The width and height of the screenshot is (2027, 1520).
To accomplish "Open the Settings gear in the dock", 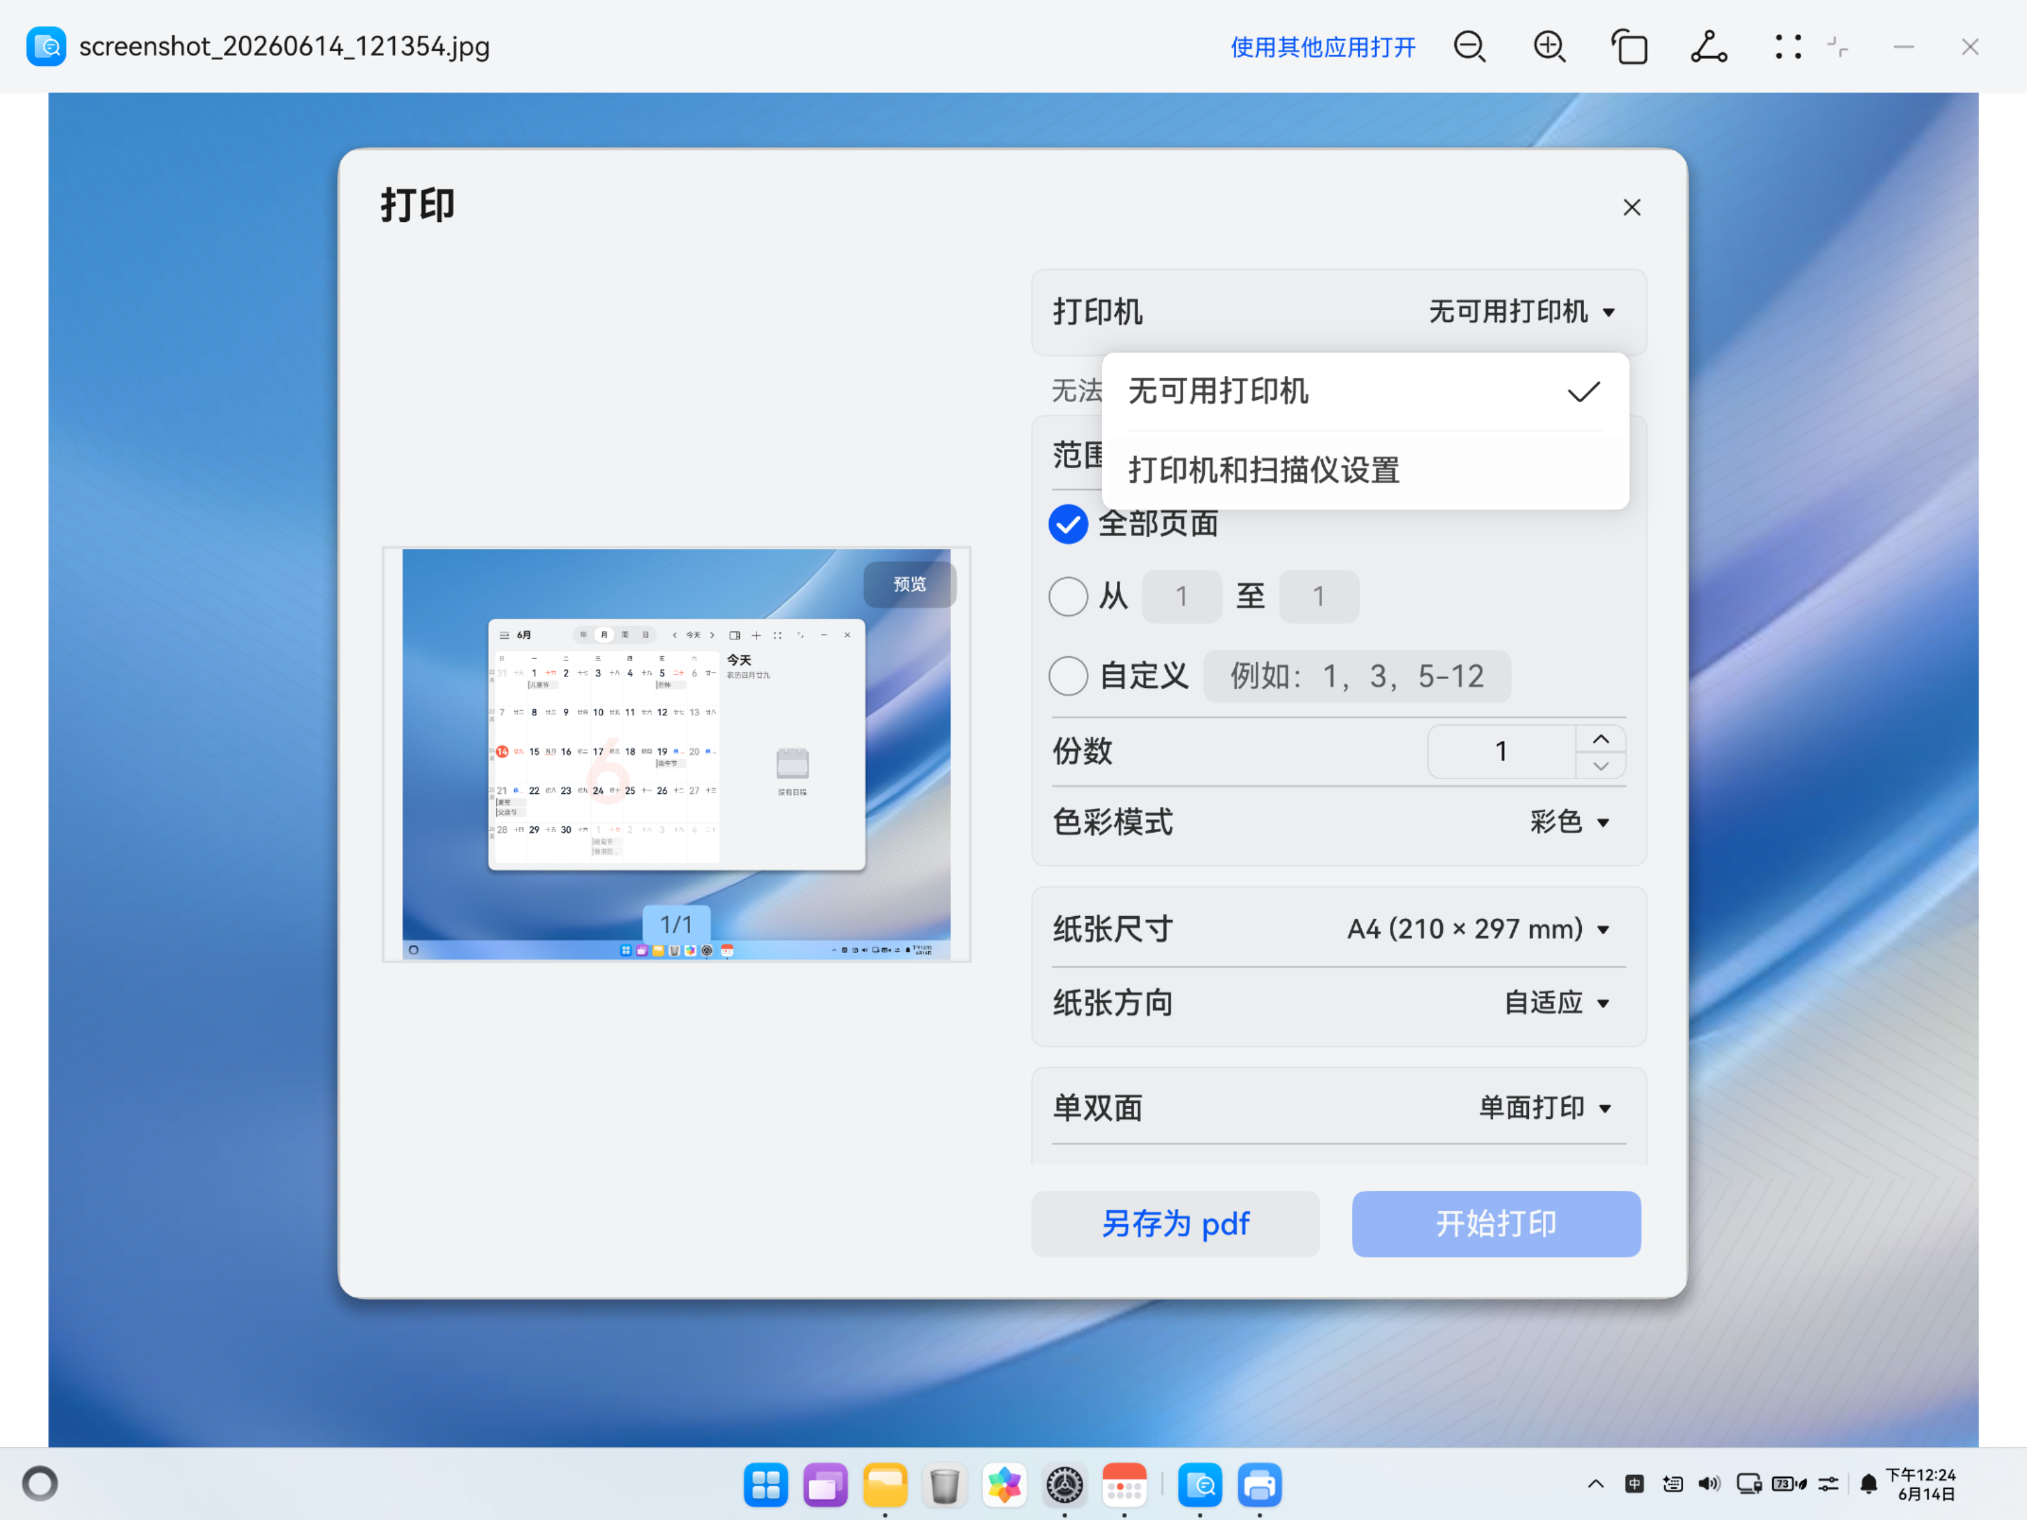I will tap(1065, 1485).
